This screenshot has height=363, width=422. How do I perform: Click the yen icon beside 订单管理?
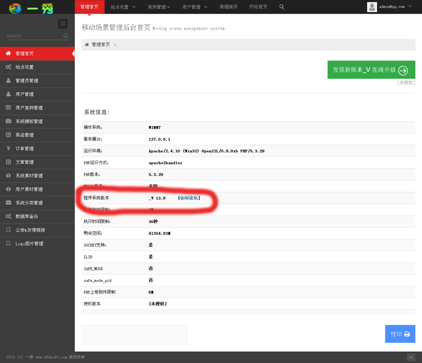pos(8,148)
